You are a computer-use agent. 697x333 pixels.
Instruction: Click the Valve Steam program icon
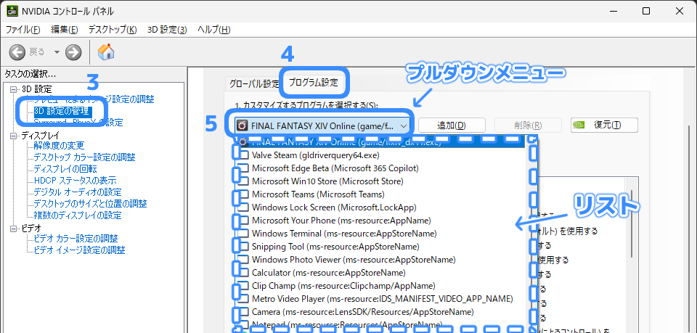coord(244,155)
